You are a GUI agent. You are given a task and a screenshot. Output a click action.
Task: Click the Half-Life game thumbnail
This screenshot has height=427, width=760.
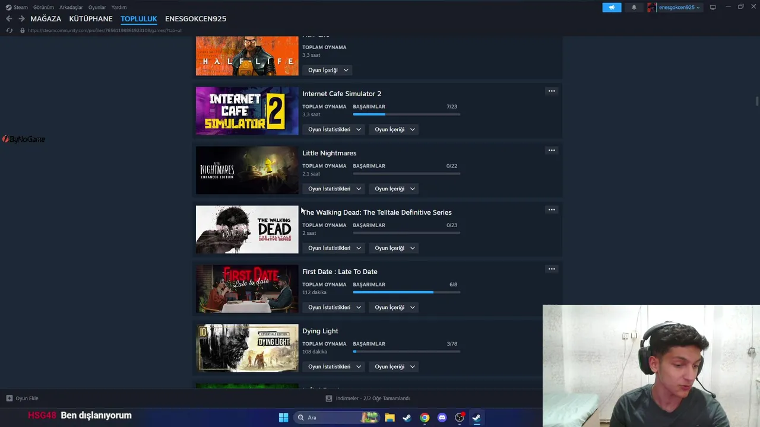pos(247,56)
